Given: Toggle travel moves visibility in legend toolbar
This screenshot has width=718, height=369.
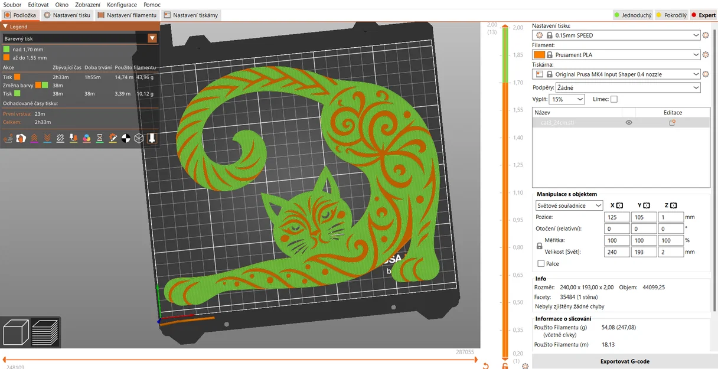Looking at the screenshot, I should (x=8, y=139).
